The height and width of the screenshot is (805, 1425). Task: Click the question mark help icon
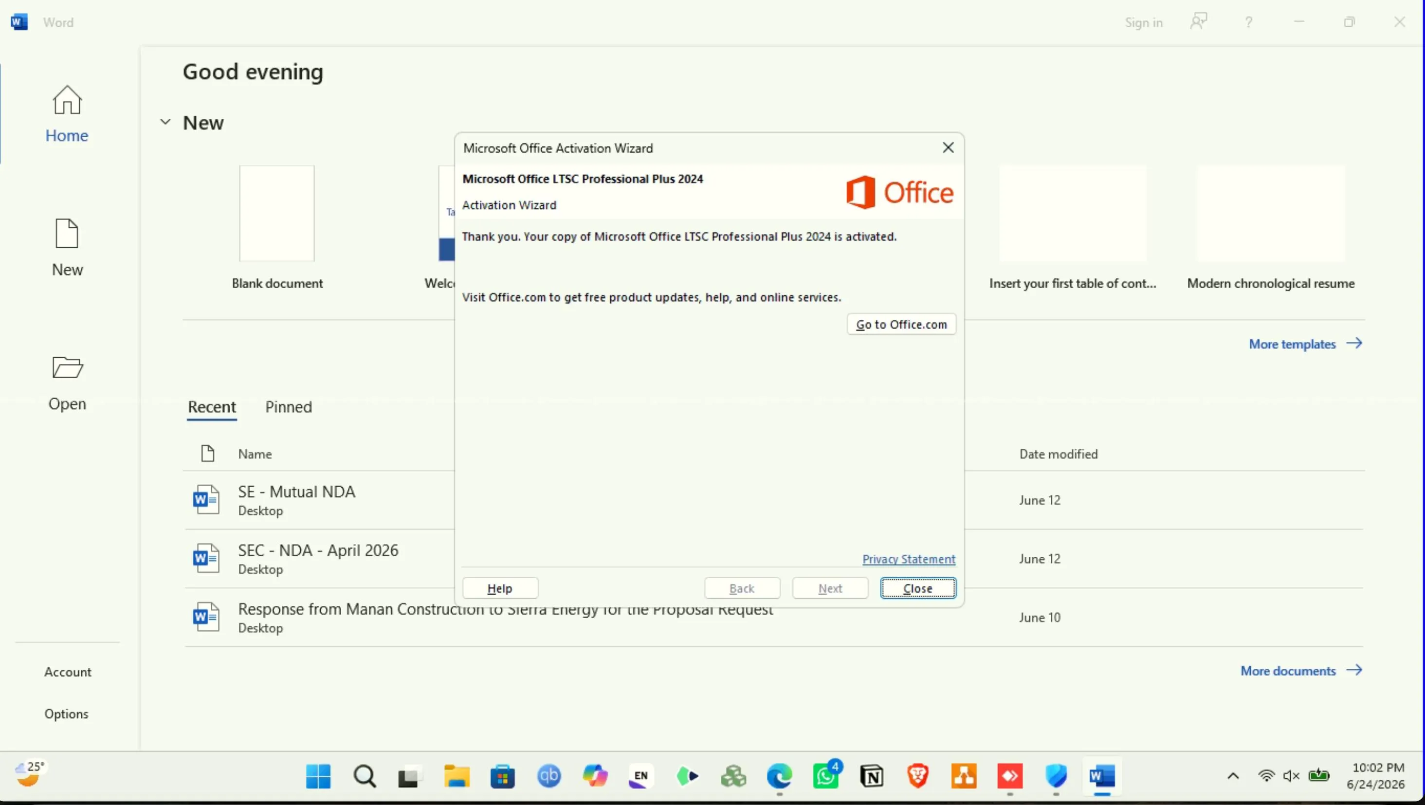1248,22
